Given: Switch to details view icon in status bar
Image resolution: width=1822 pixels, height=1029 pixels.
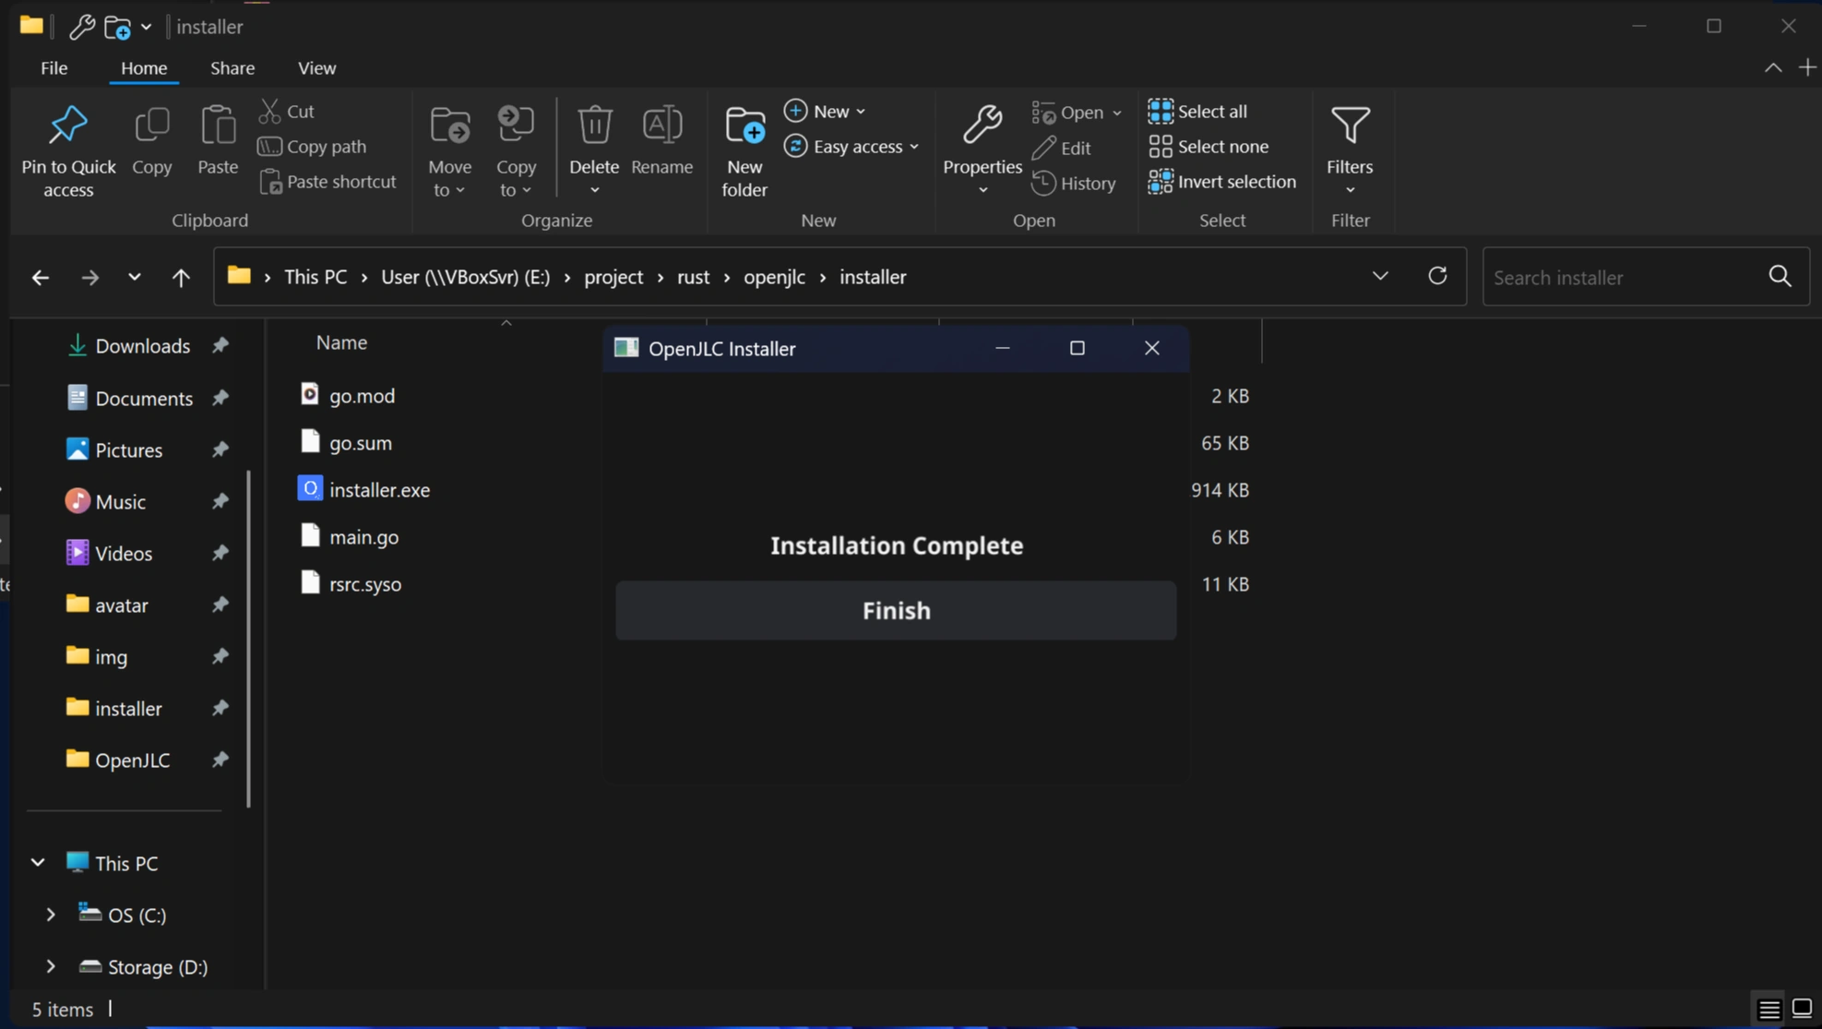Looking at the screenshot, I should [1768, 1009].
